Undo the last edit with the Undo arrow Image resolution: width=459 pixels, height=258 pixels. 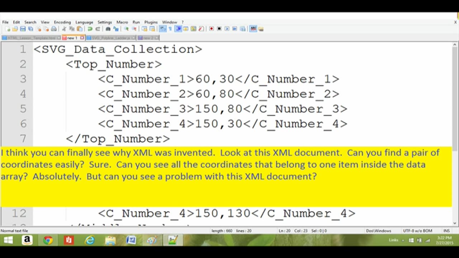click(x=90, y=29)
